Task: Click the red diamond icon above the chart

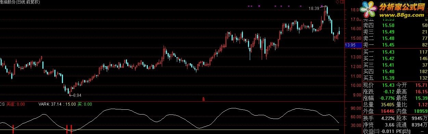Action: pos(337,2)
